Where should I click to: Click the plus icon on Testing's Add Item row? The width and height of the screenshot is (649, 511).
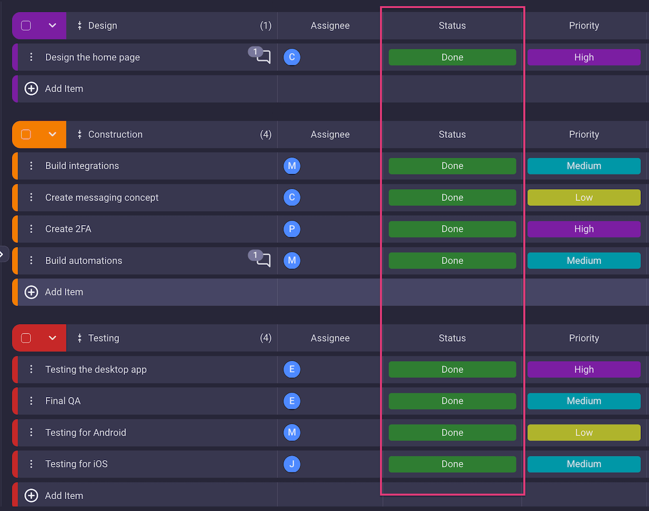click(x=31, y=495)
